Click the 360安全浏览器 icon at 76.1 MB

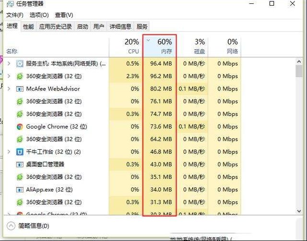pyautogui.click(x=20, y=101)
